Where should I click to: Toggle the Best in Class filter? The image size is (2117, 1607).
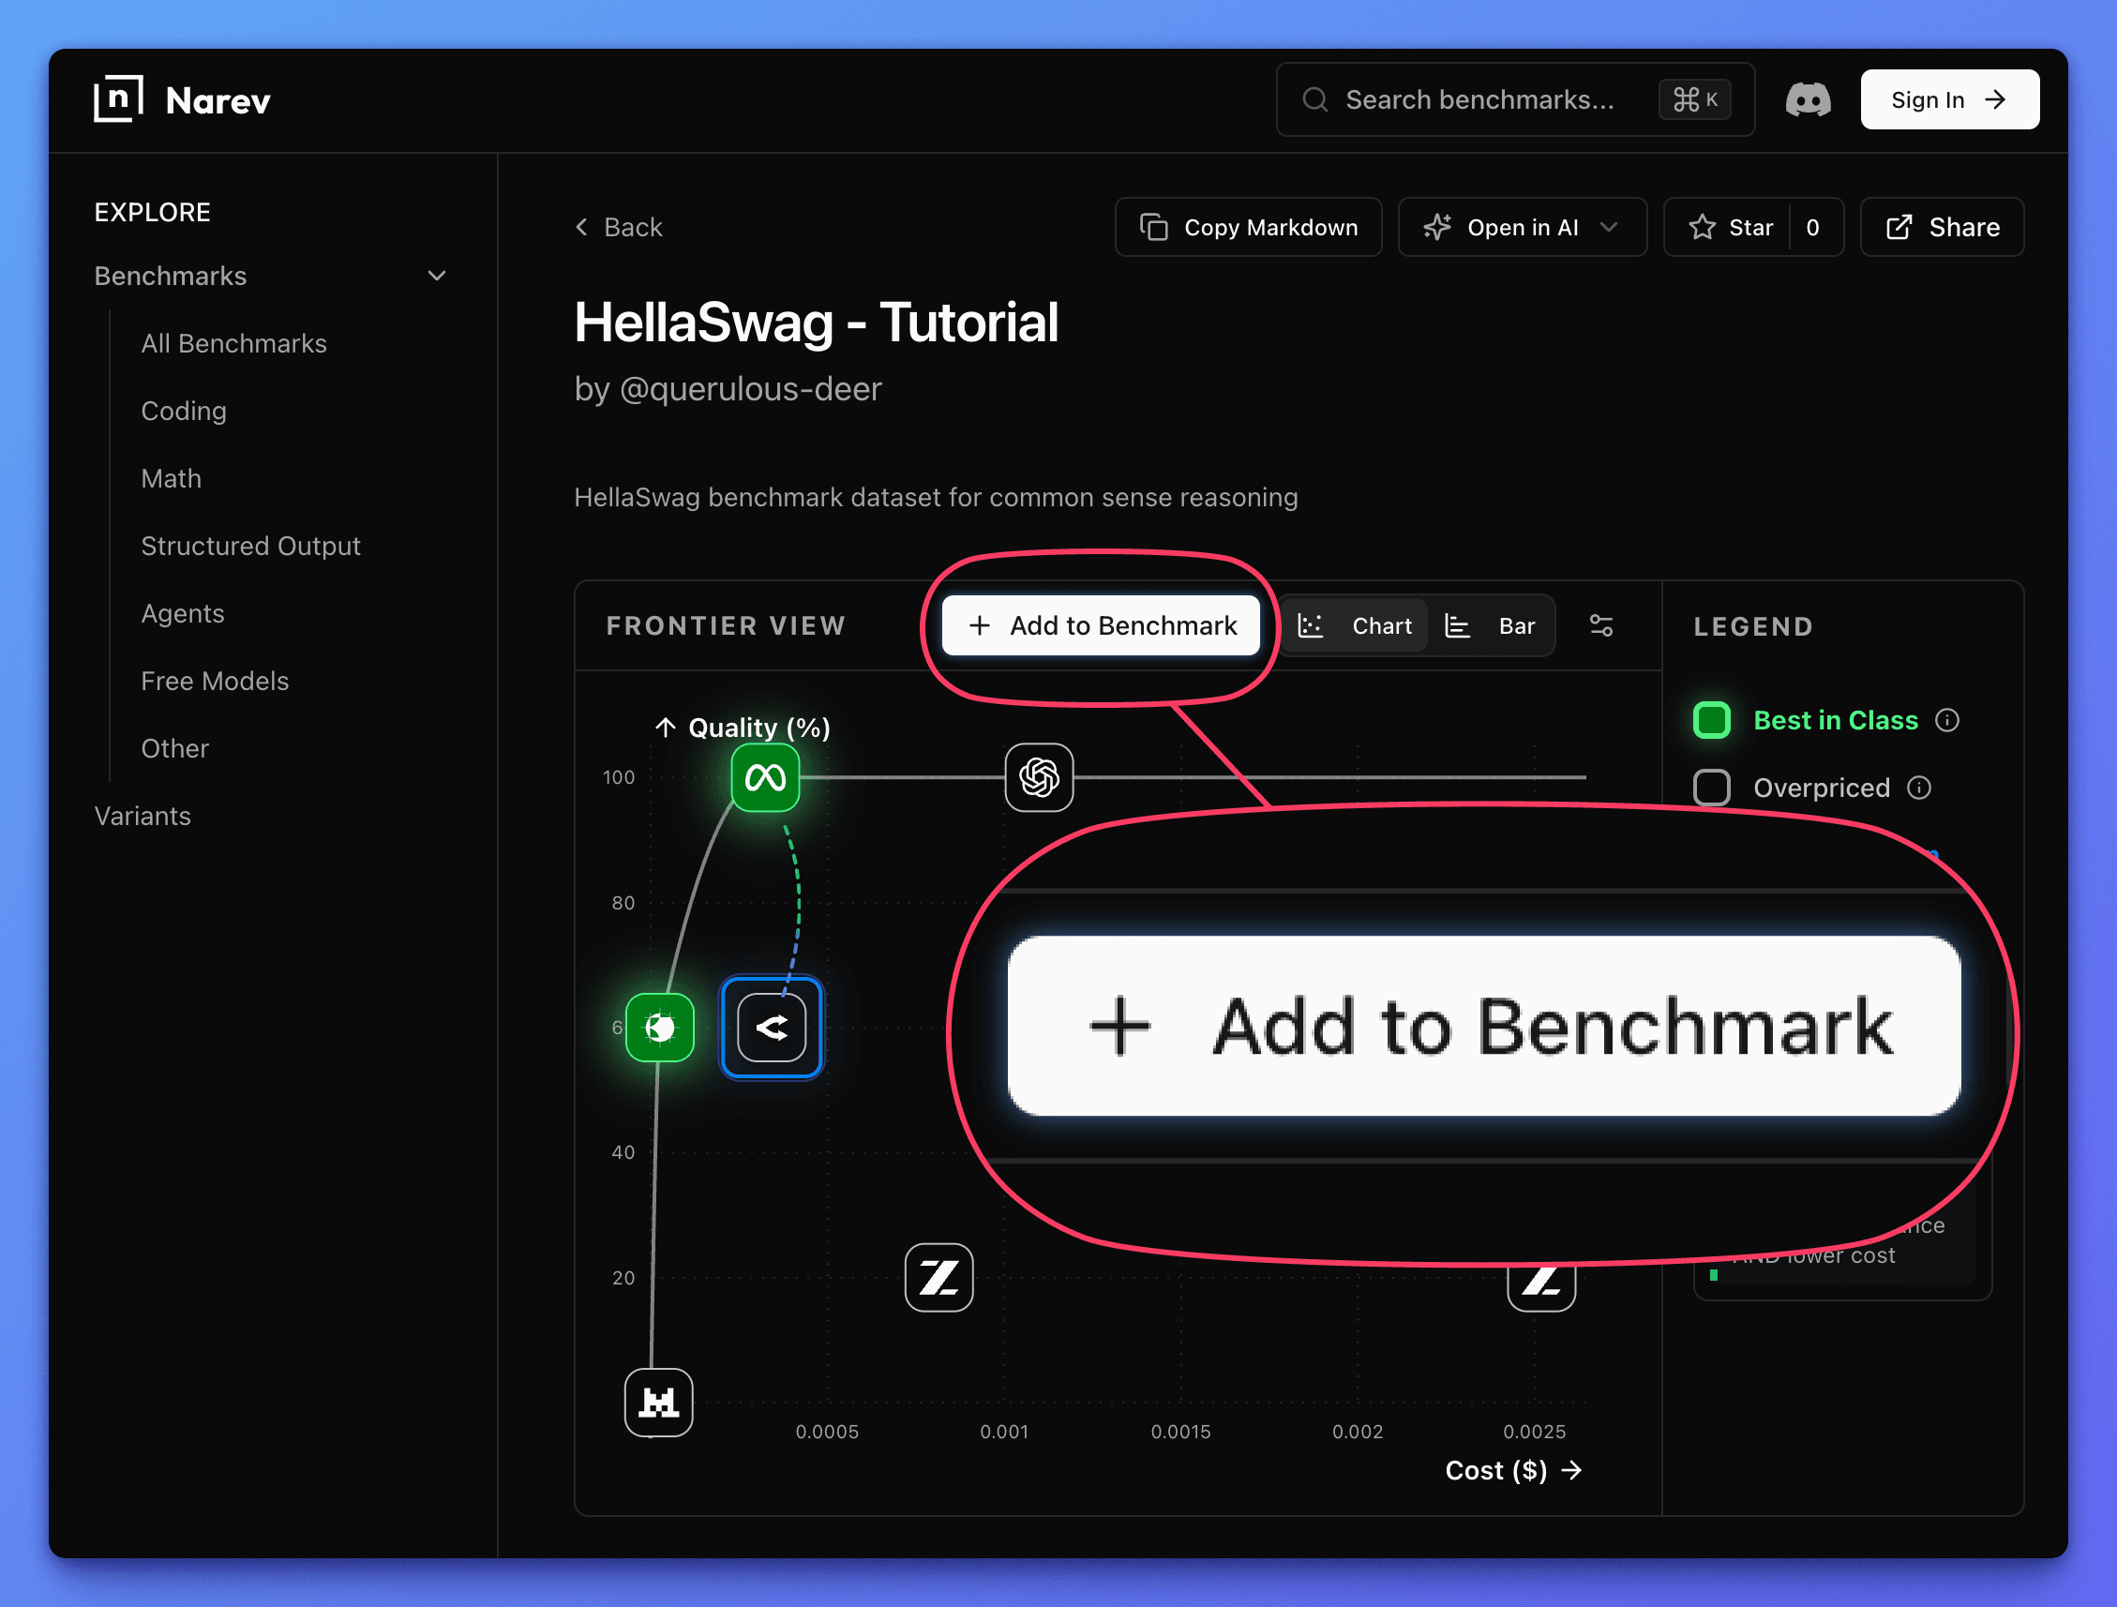pyautogui.click(x=1711, y=720)
